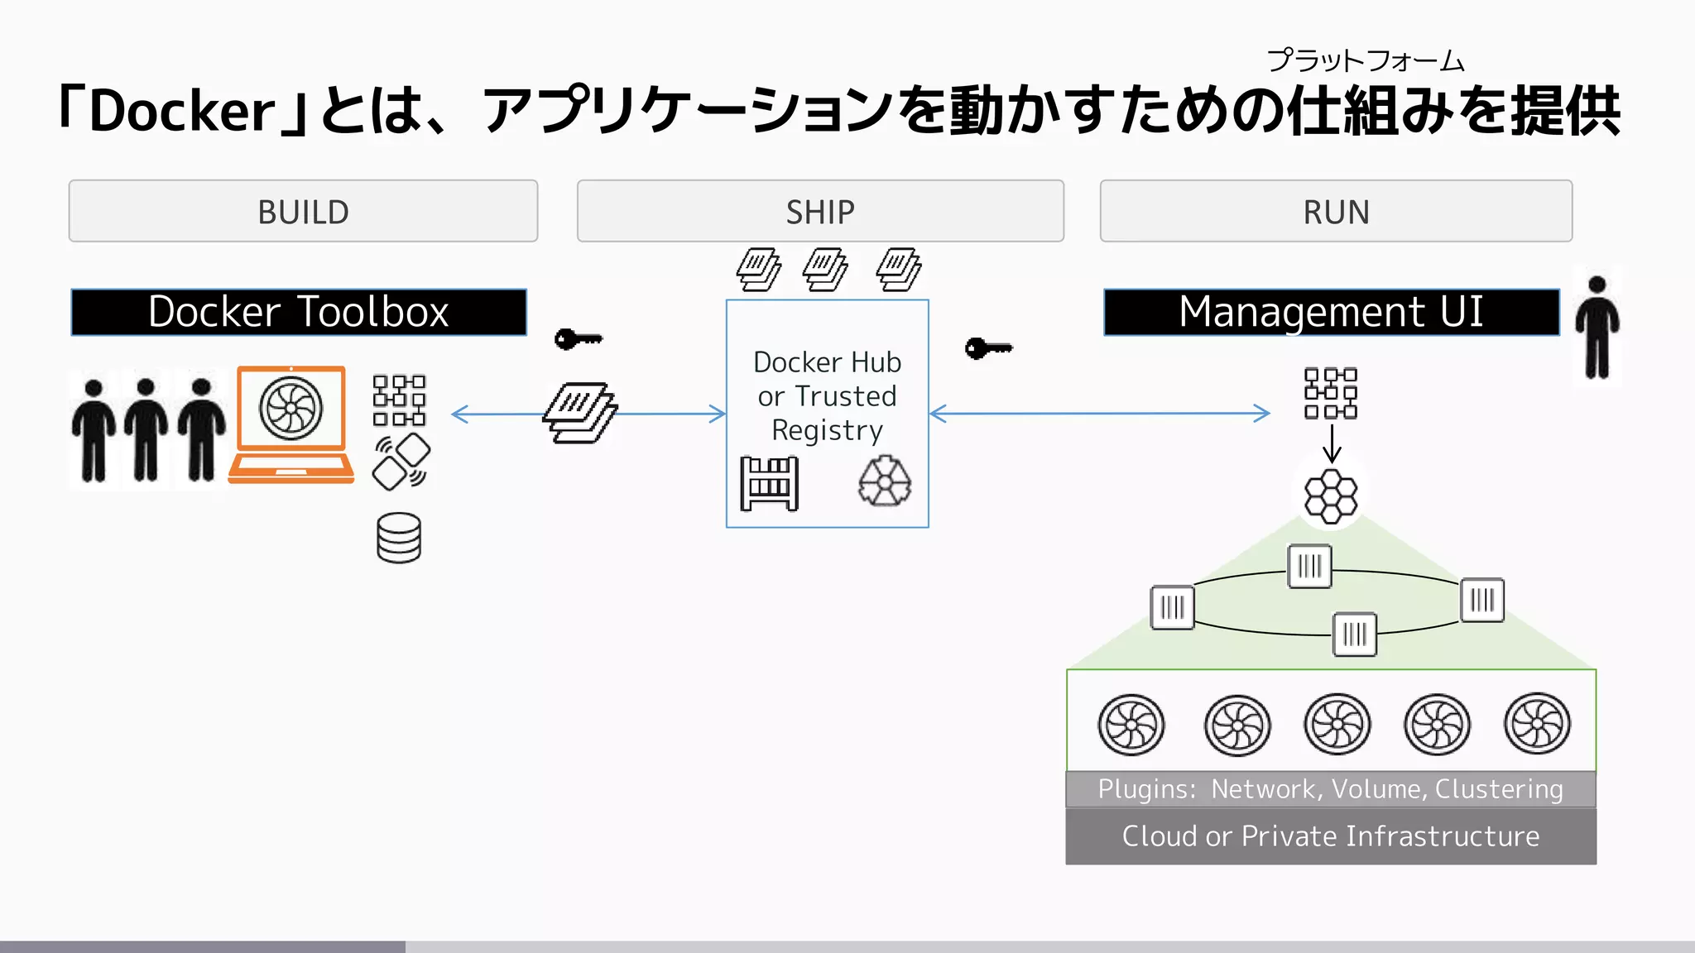Click the Cloud or Private Infrastructure bar

pos(1330,836)
